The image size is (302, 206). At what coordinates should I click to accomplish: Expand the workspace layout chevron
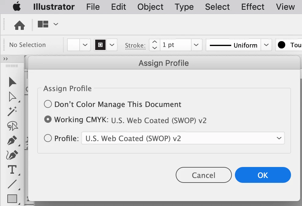point(56,24)
